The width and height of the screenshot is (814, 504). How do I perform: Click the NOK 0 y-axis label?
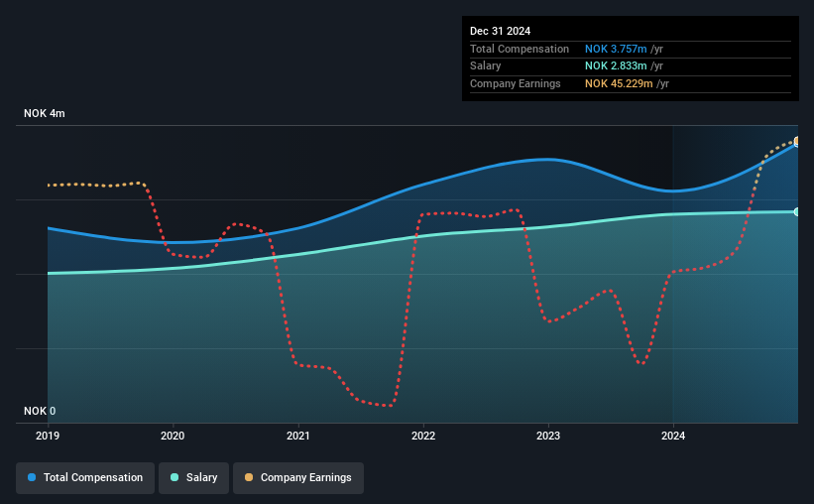click(40, 411)
